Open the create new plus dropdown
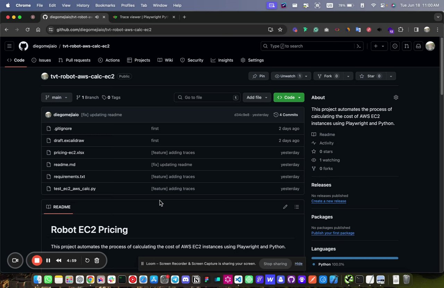Image resolution: width=444 pixels, height=288 pixels. 379,46
